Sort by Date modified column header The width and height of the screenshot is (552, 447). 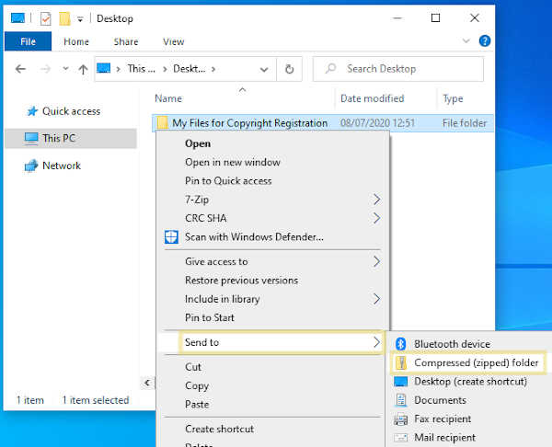(372, 98)
